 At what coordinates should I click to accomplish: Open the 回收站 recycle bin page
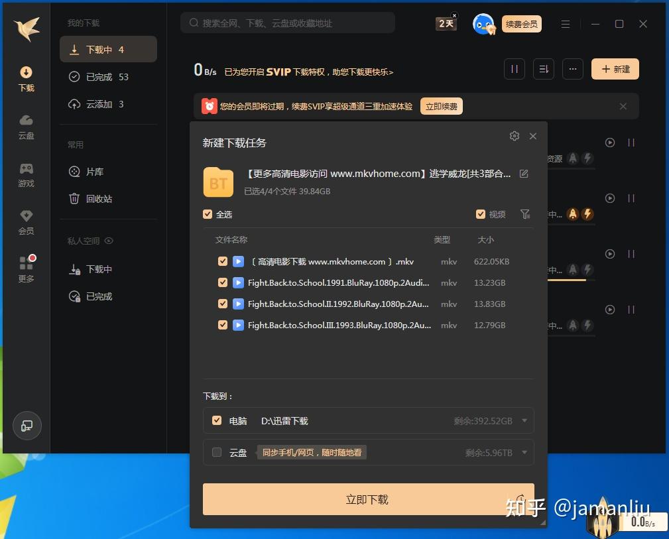coord(94,198)
